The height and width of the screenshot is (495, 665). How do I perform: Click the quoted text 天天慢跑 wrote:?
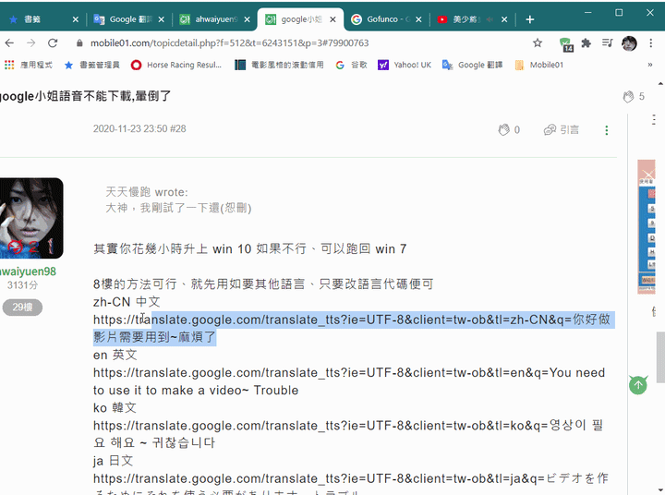coord(147,192)
